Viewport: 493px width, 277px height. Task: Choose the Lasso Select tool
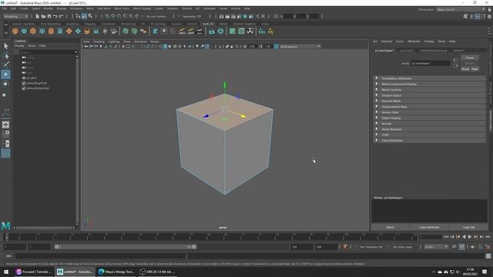[x=5, y=56]
